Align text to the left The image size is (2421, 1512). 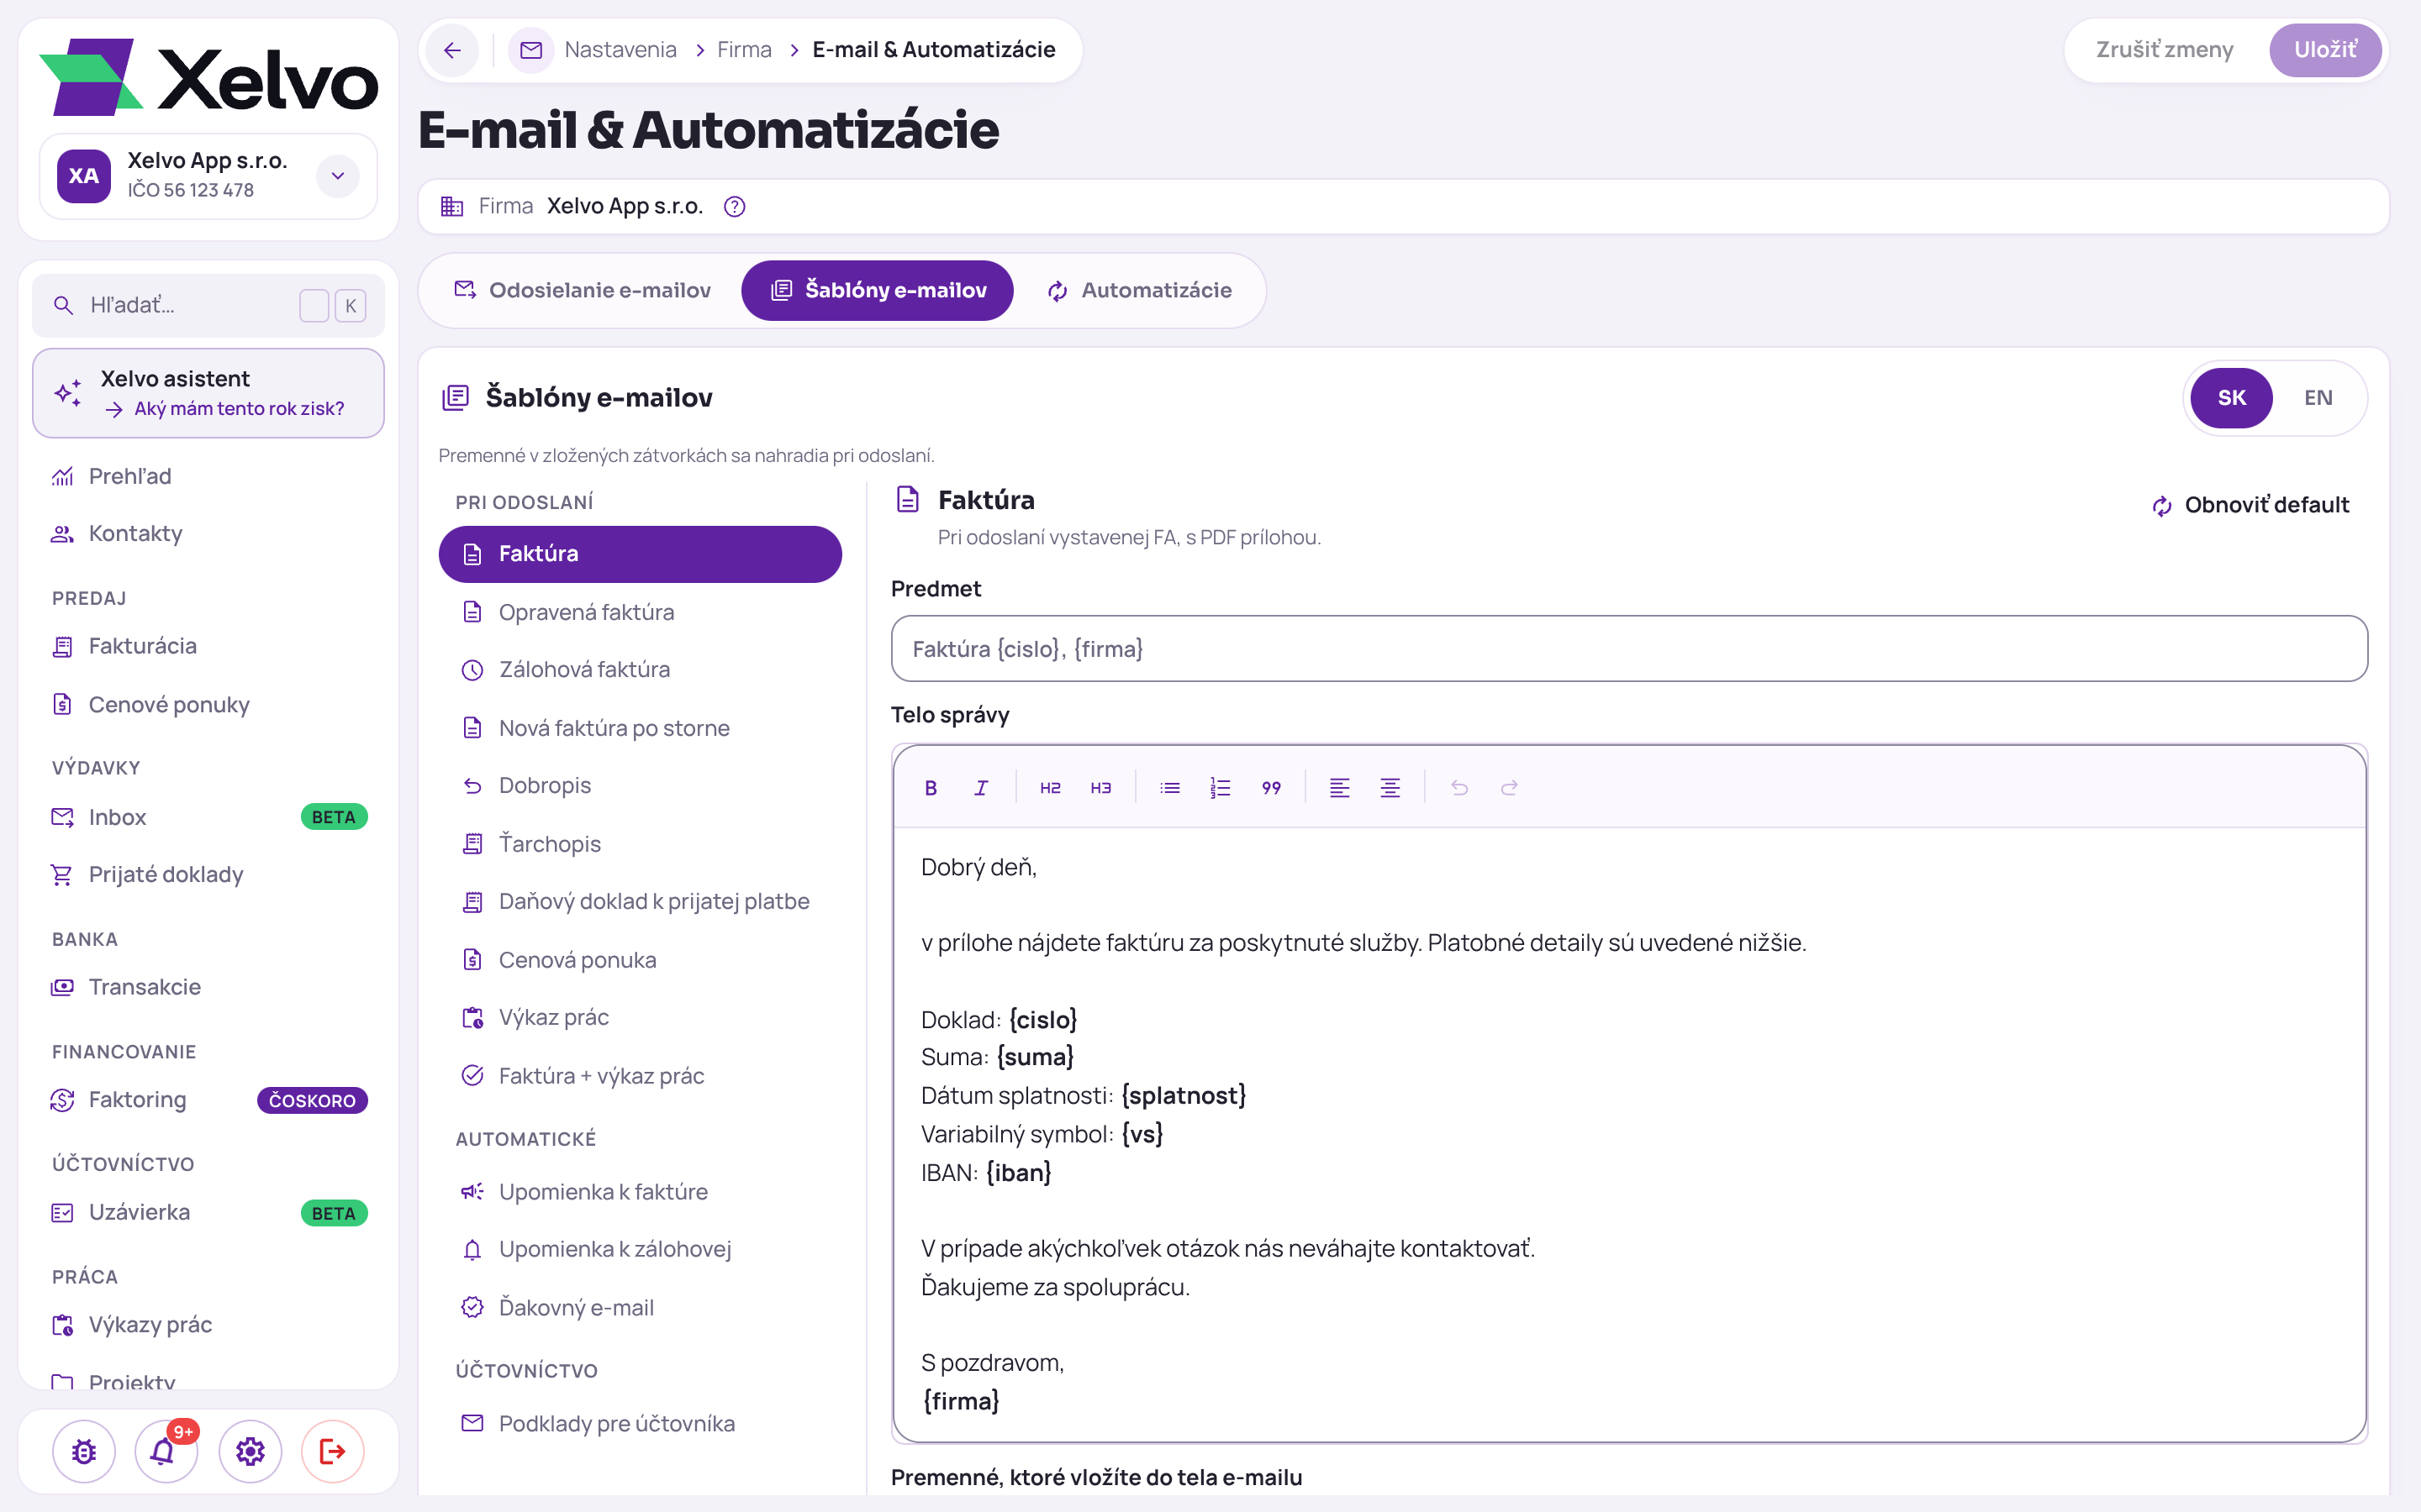pyautogui.click(x=1340, y=788)
